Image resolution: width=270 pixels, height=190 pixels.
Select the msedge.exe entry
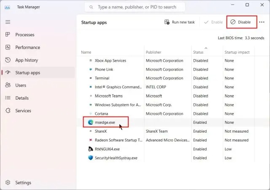(x=173, y=122)
